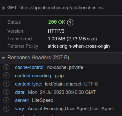Click the gzip value

(59, 76)
